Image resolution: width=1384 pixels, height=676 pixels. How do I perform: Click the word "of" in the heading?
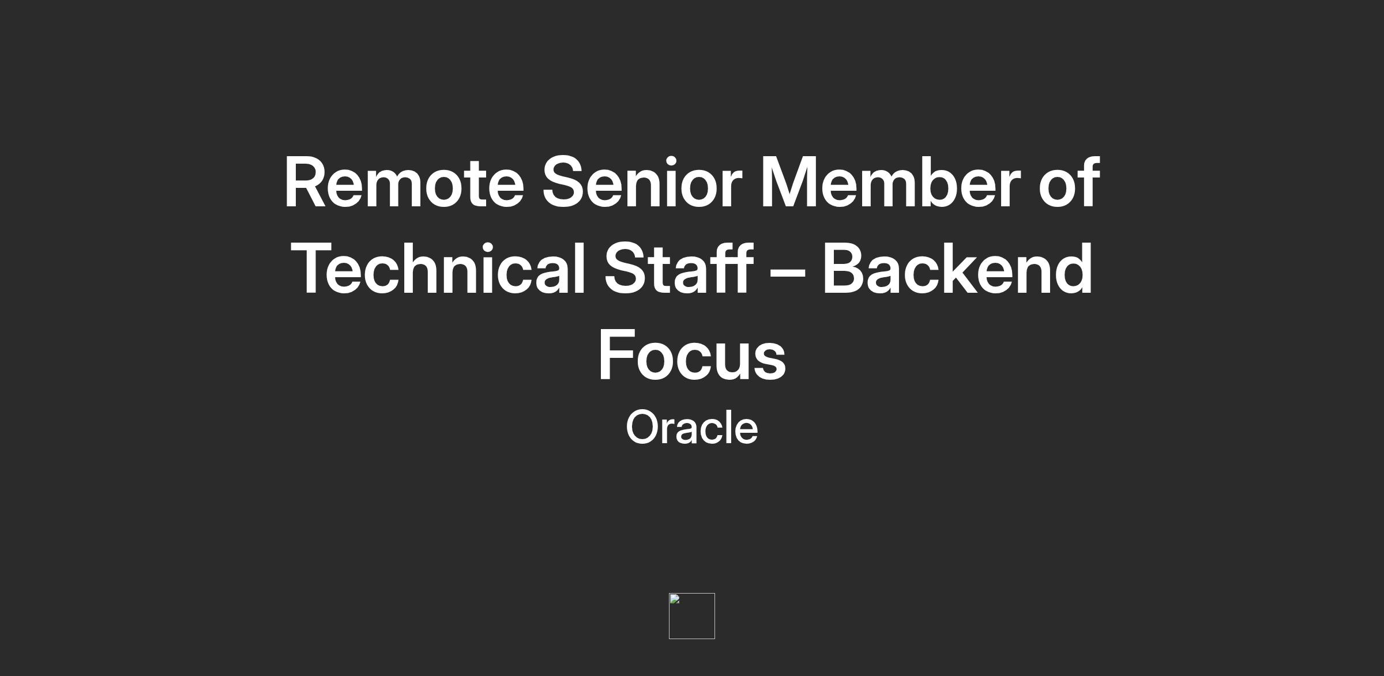point(1069,183)
